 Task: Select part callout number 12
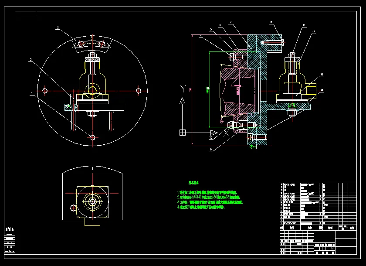[313, 32]
